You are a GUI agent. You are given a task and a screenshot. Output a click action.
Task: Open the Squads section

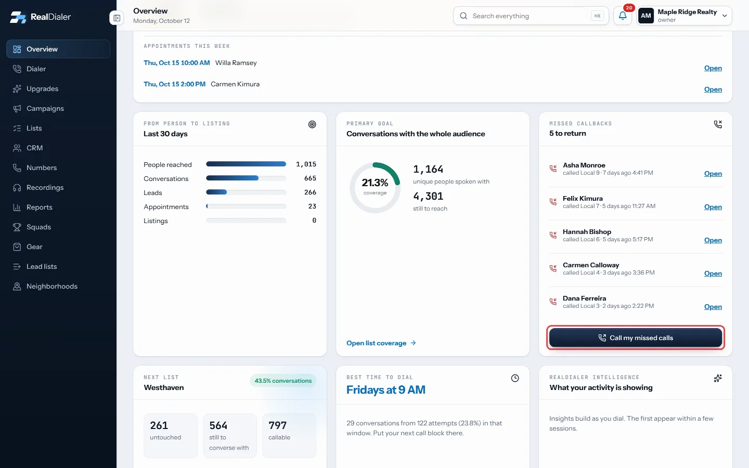click(x=58, y=227)
